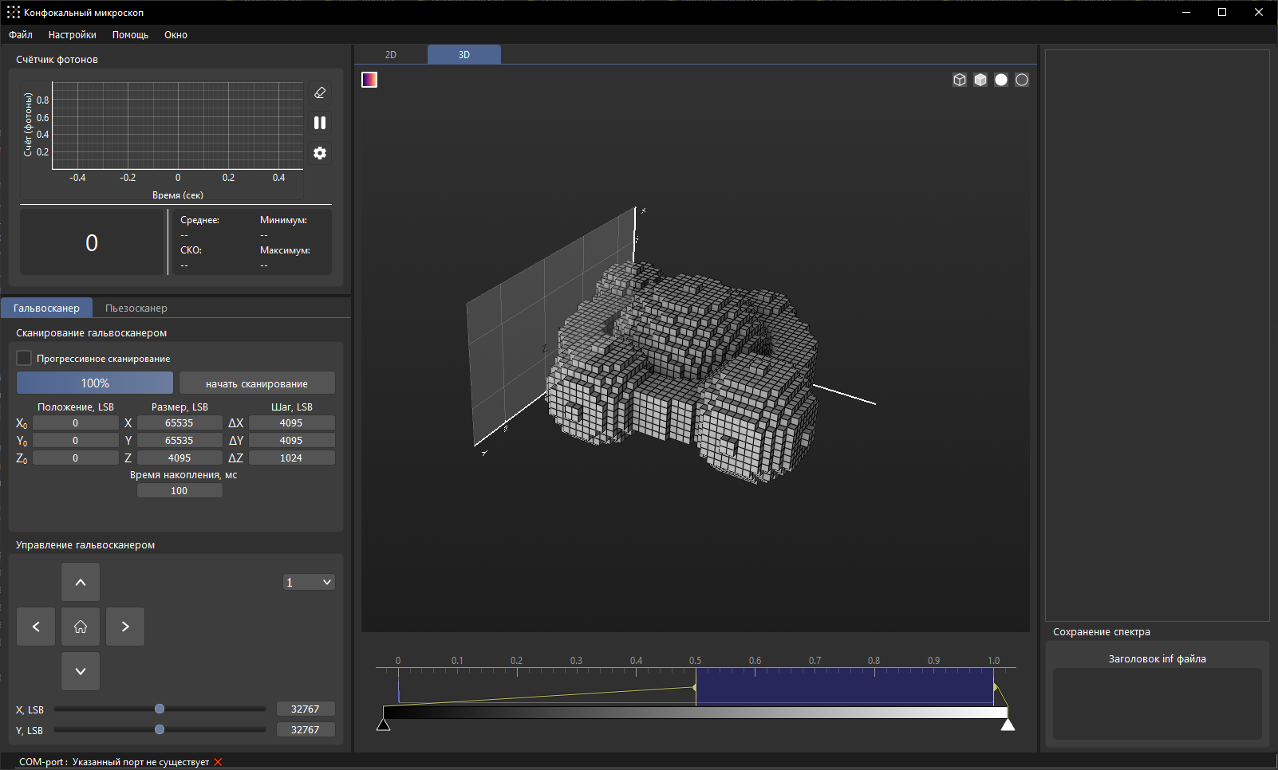Click the X₀ position input field
Viewport: 1278px width, 770px height.
coord(76,423)
